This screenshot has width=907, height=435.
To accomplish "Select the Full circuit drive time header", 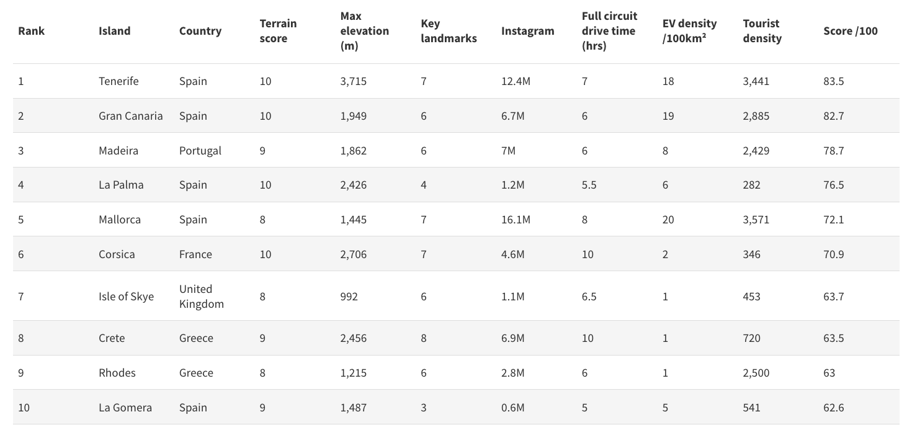I will click(x=609, y=31).
